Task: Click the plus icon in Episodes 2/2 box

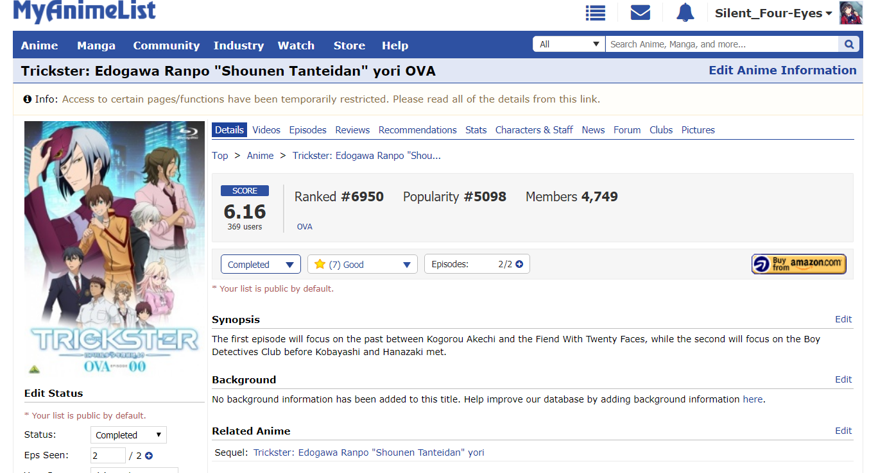Action: pyautogui.click(x=519, y=264)
